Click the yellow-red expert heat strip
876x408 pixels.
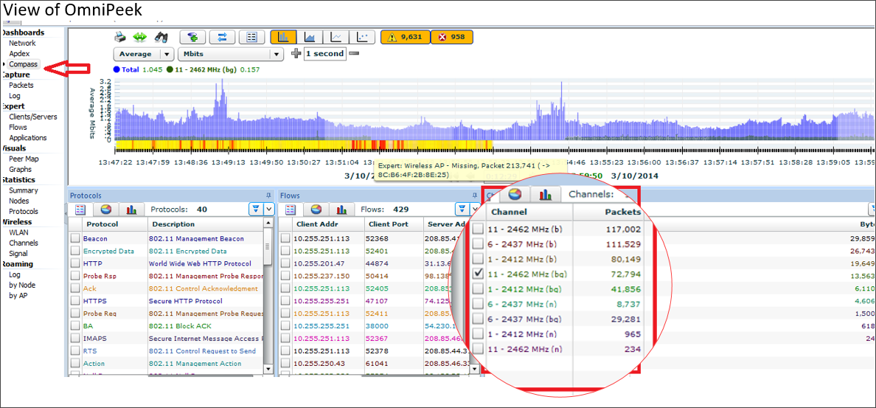point(303,145)
